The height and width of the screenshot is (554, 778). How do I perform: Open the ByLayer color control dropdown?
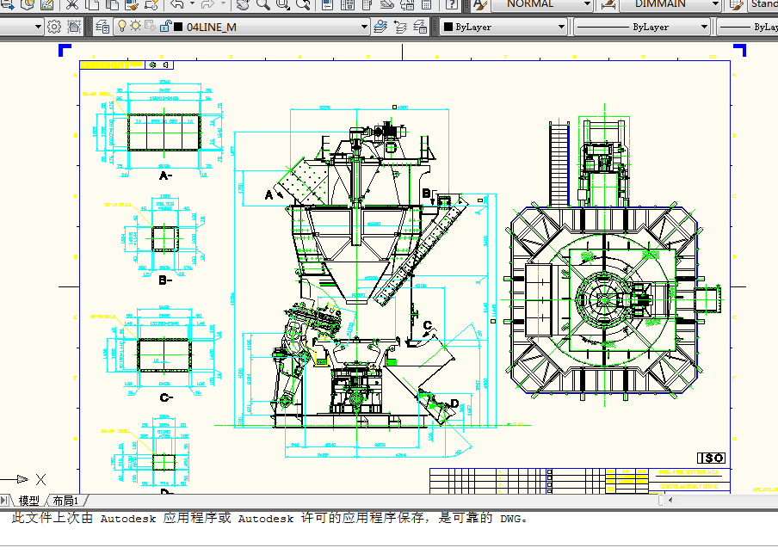coord(561,27)
